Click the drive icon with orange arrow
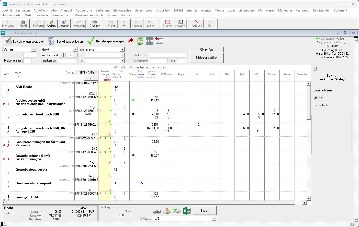The image size is (359, 227). coord(167,211)
